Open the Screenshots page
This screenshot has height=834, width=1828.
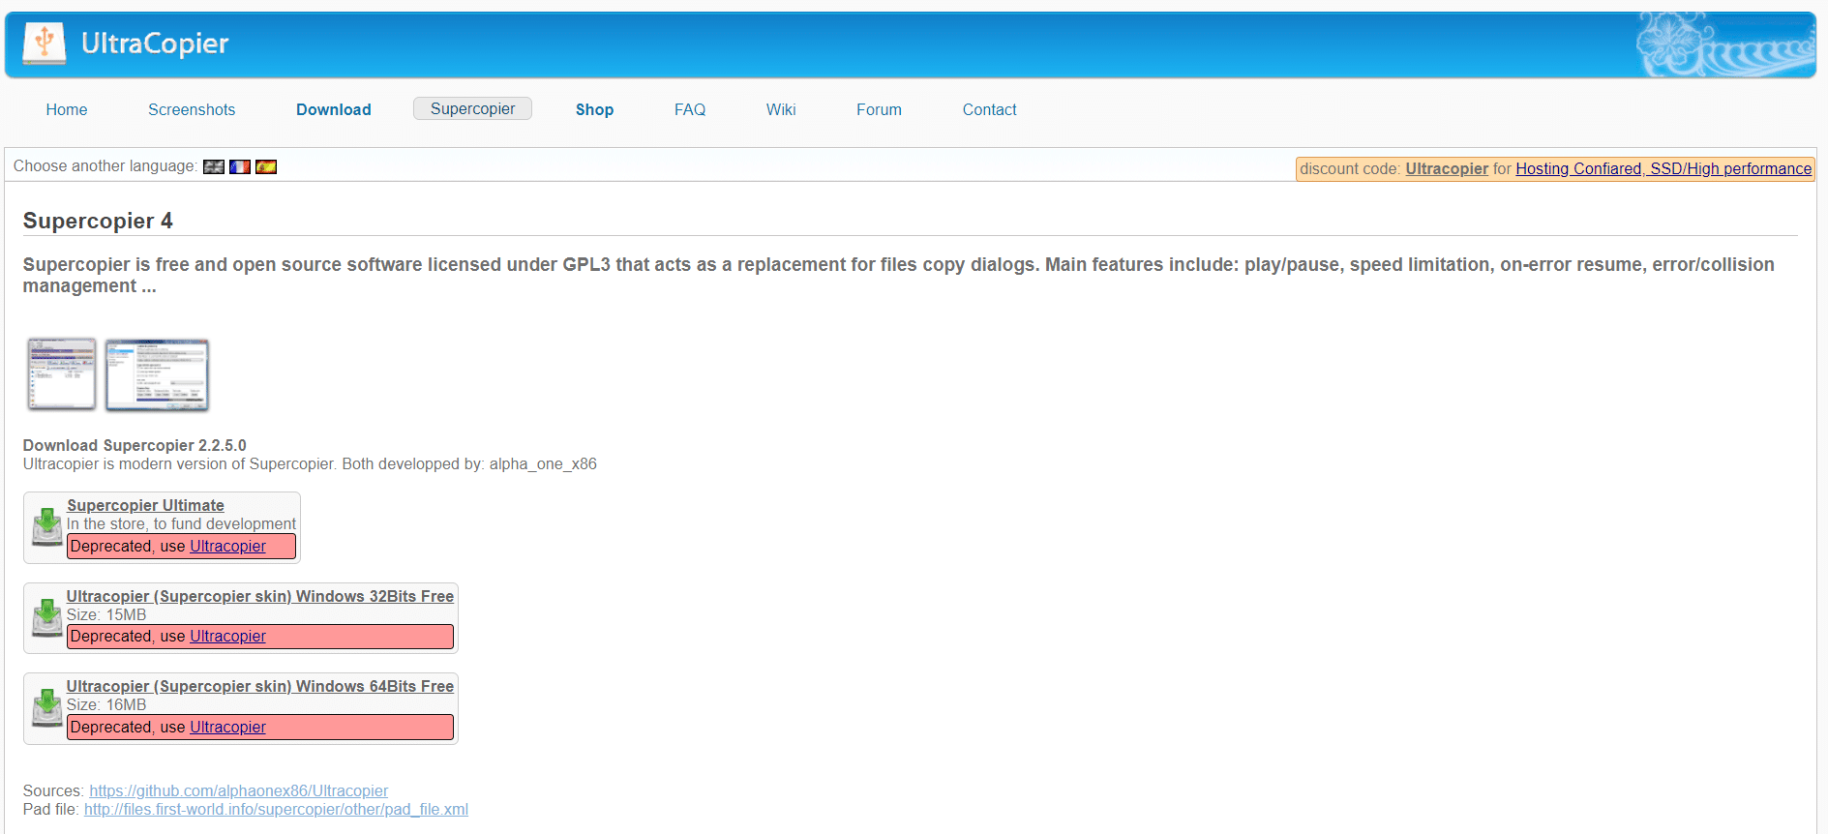coord(192,109)
